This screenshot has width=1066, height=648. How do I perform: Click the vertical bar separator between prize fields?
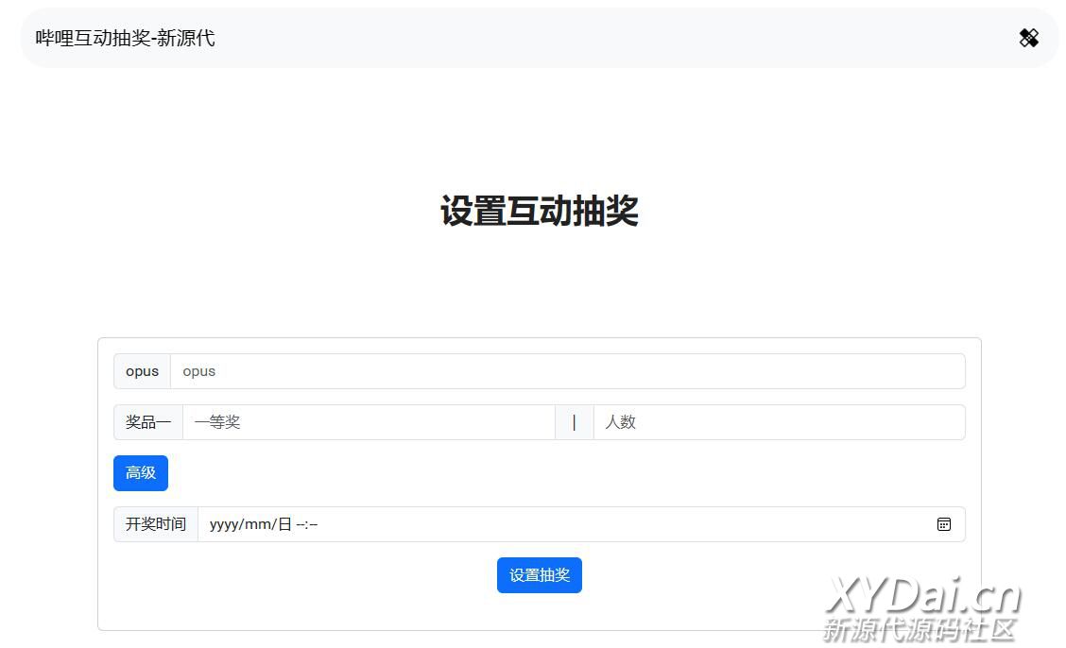[x=574, y=422]
